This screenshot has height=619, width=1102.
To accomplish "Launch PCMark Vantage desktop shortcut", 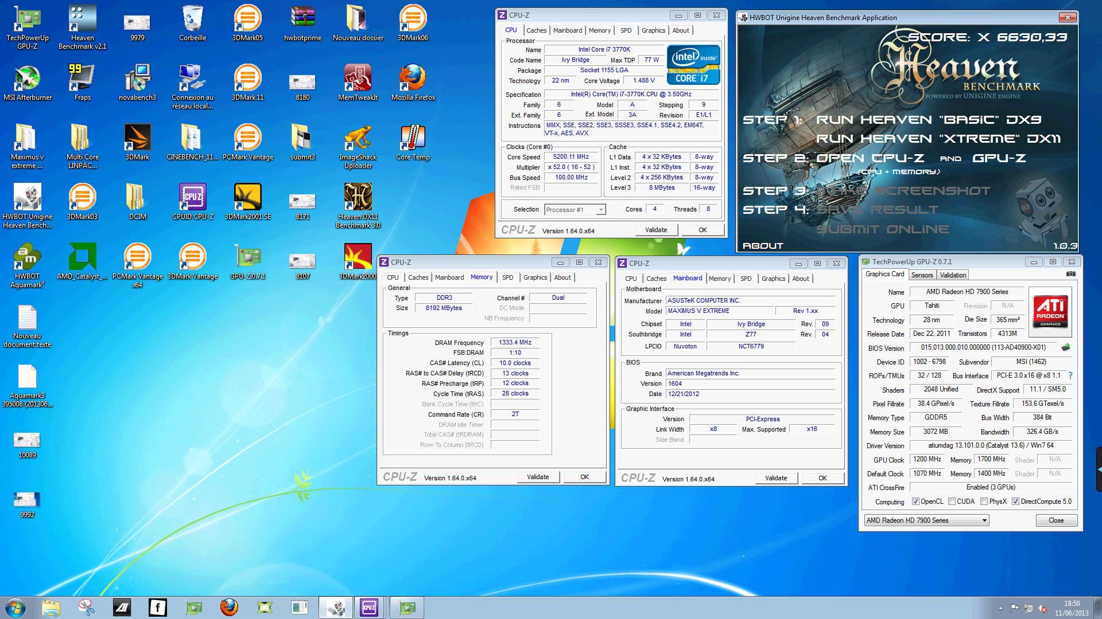I will (247, 143).
